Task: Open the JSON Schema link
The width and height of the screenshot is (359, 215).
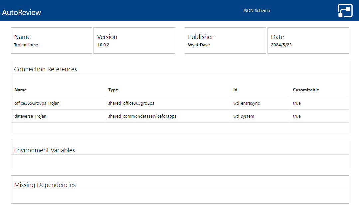Action: coord(256,11)
